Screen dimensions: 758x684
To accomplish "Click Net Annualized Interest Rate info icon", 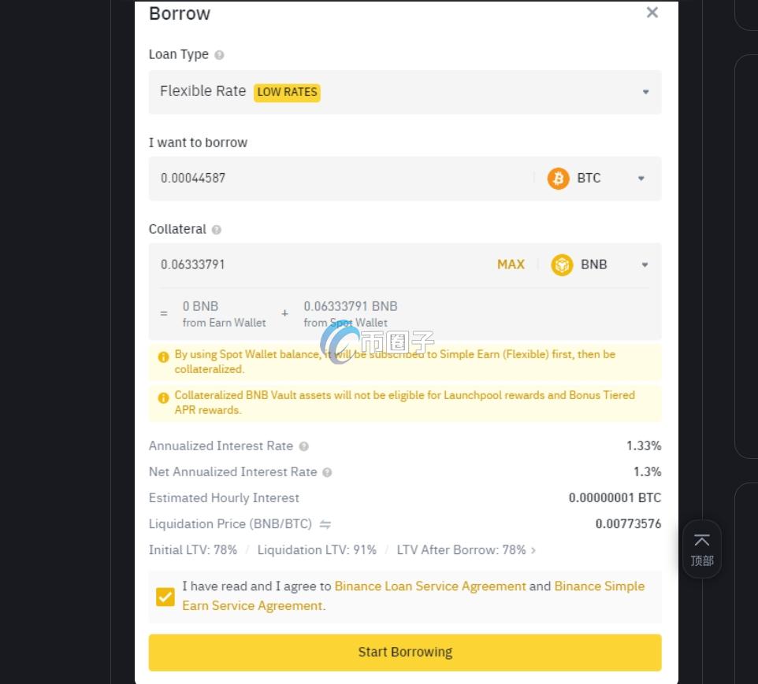I will pos(327,472).
